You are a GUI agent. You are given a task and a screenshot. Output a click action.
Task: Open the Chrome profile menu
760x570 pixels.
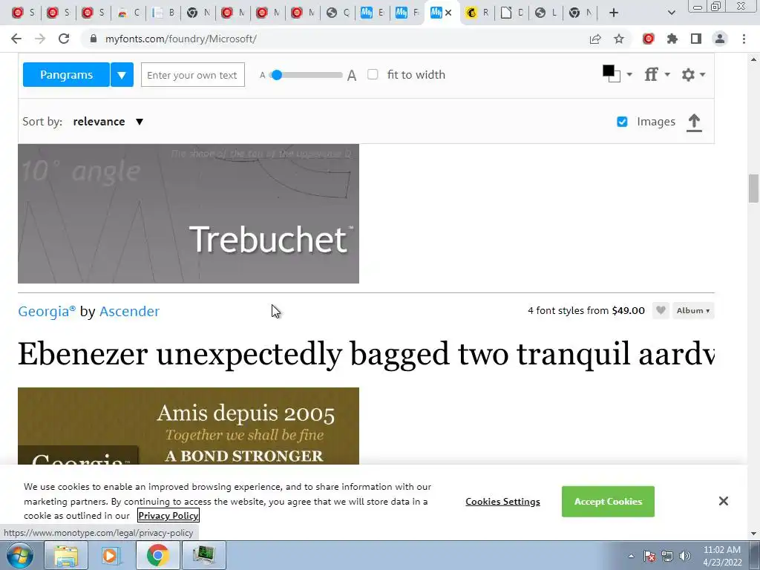720,39
